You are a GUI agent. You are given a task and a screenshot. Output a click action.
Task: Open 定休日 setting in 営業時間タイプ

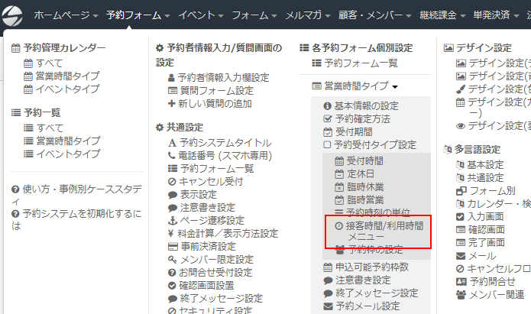(356, 173)
